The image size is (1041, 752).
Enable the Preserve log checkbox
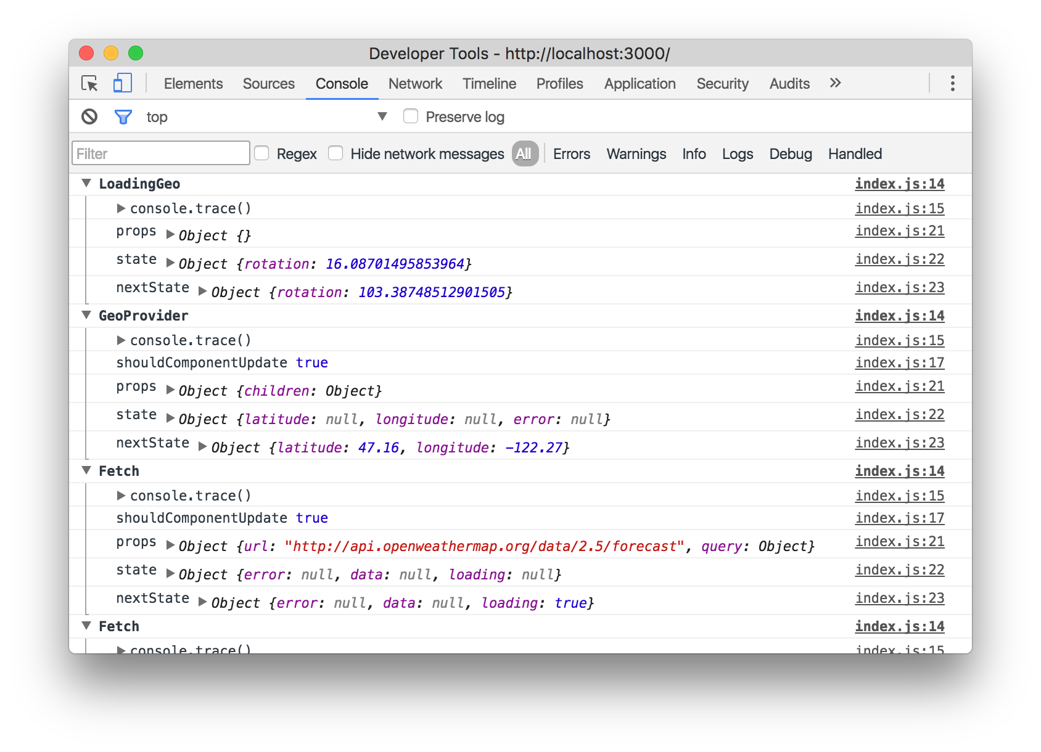[x=411, y=116]
